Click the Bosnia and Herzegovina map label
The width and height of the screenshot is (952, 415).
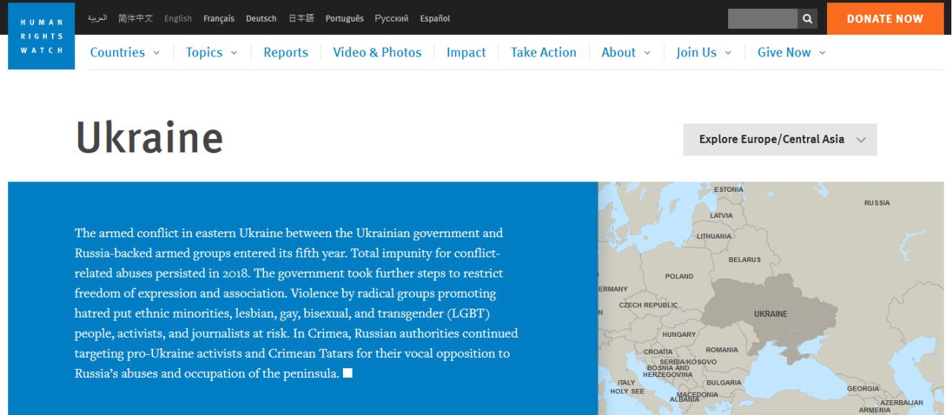[x=668, y=371]
